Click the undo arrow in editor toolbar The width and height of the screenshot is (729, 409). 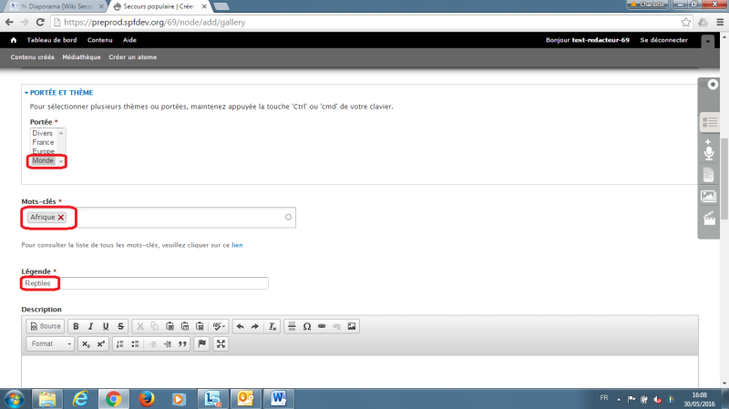coord(240,326)
